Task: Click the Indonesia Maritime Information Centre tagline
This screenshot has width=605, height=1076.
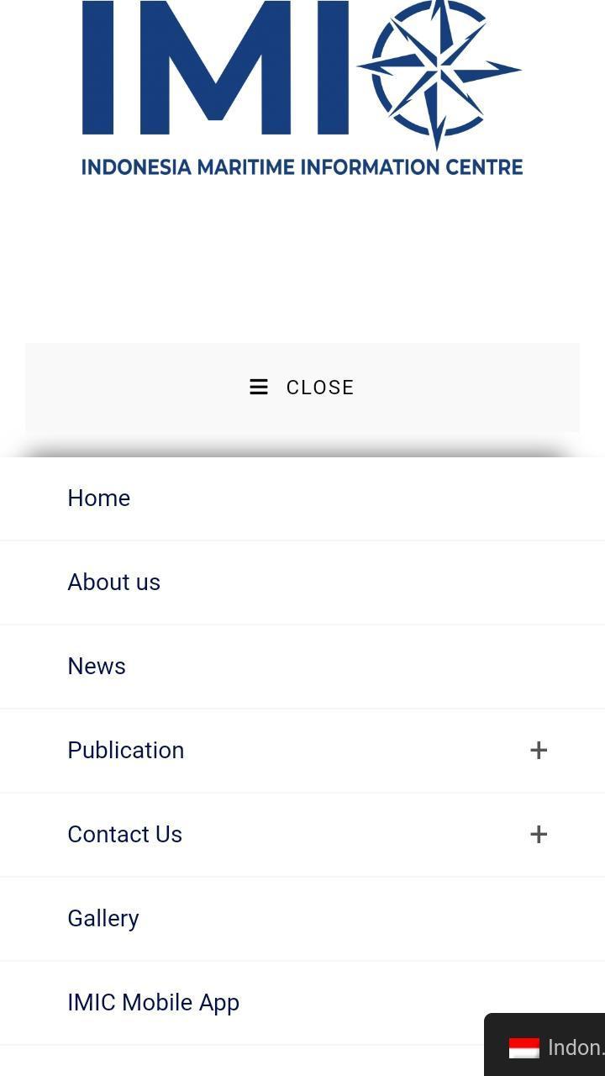Action: tap(302, 167)
